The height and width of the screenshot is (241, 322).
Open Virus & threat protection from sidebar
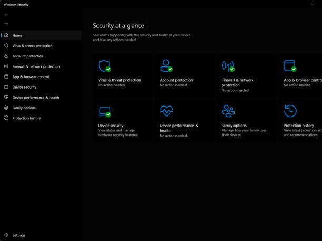(32, 46)
